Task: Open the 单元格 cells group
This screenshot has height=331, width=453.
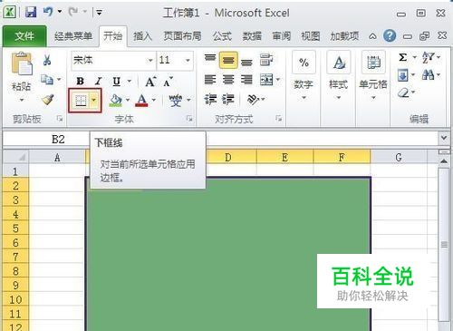Action: click(373, 76)
